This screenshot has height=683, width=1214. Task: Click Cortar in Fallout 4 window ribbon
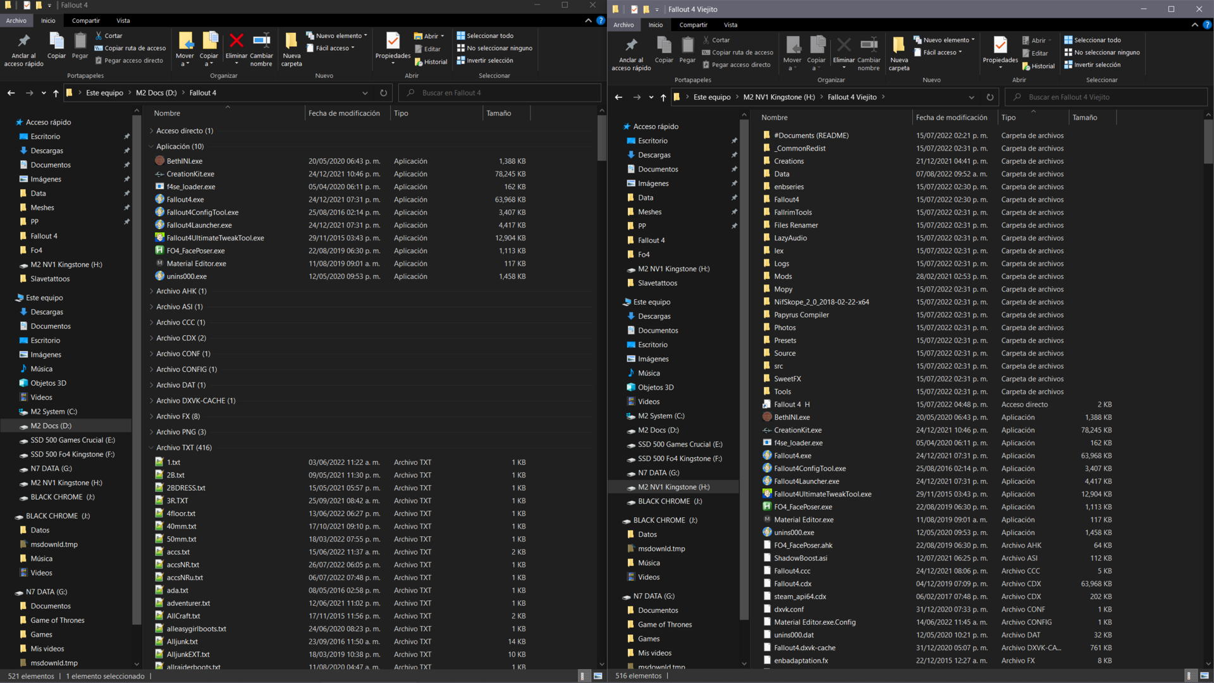109,36
